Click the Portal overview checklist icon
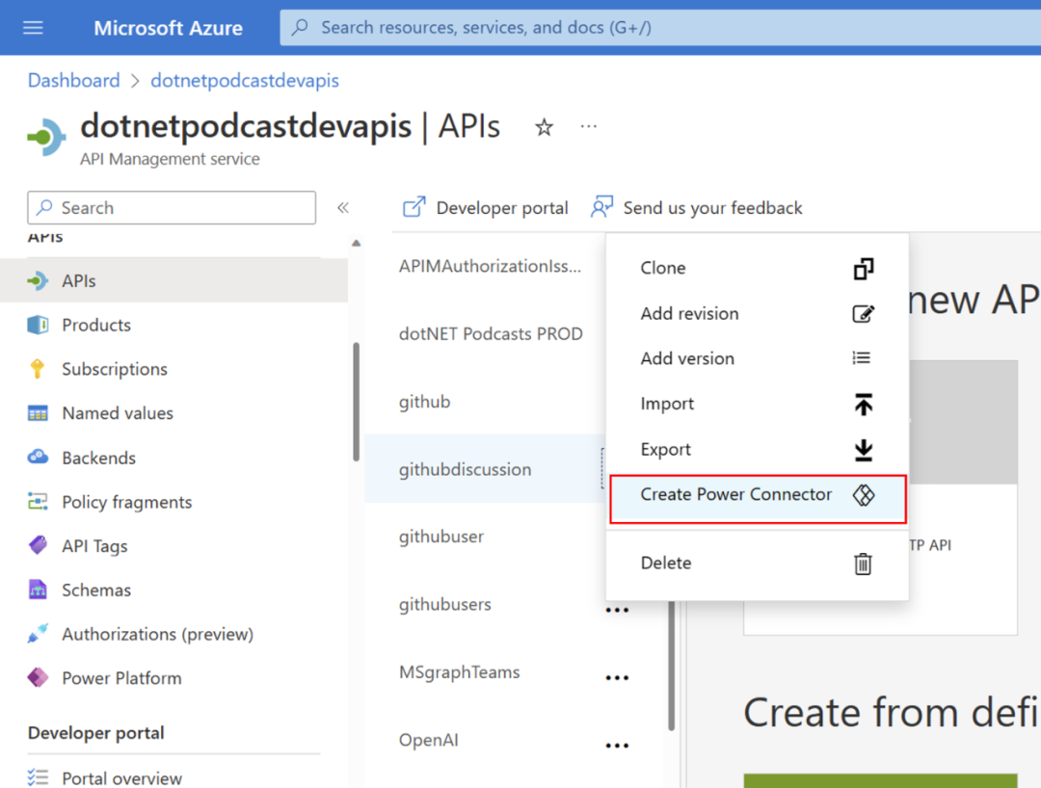This screenshot has height=788, width=1041. point(38,777)
